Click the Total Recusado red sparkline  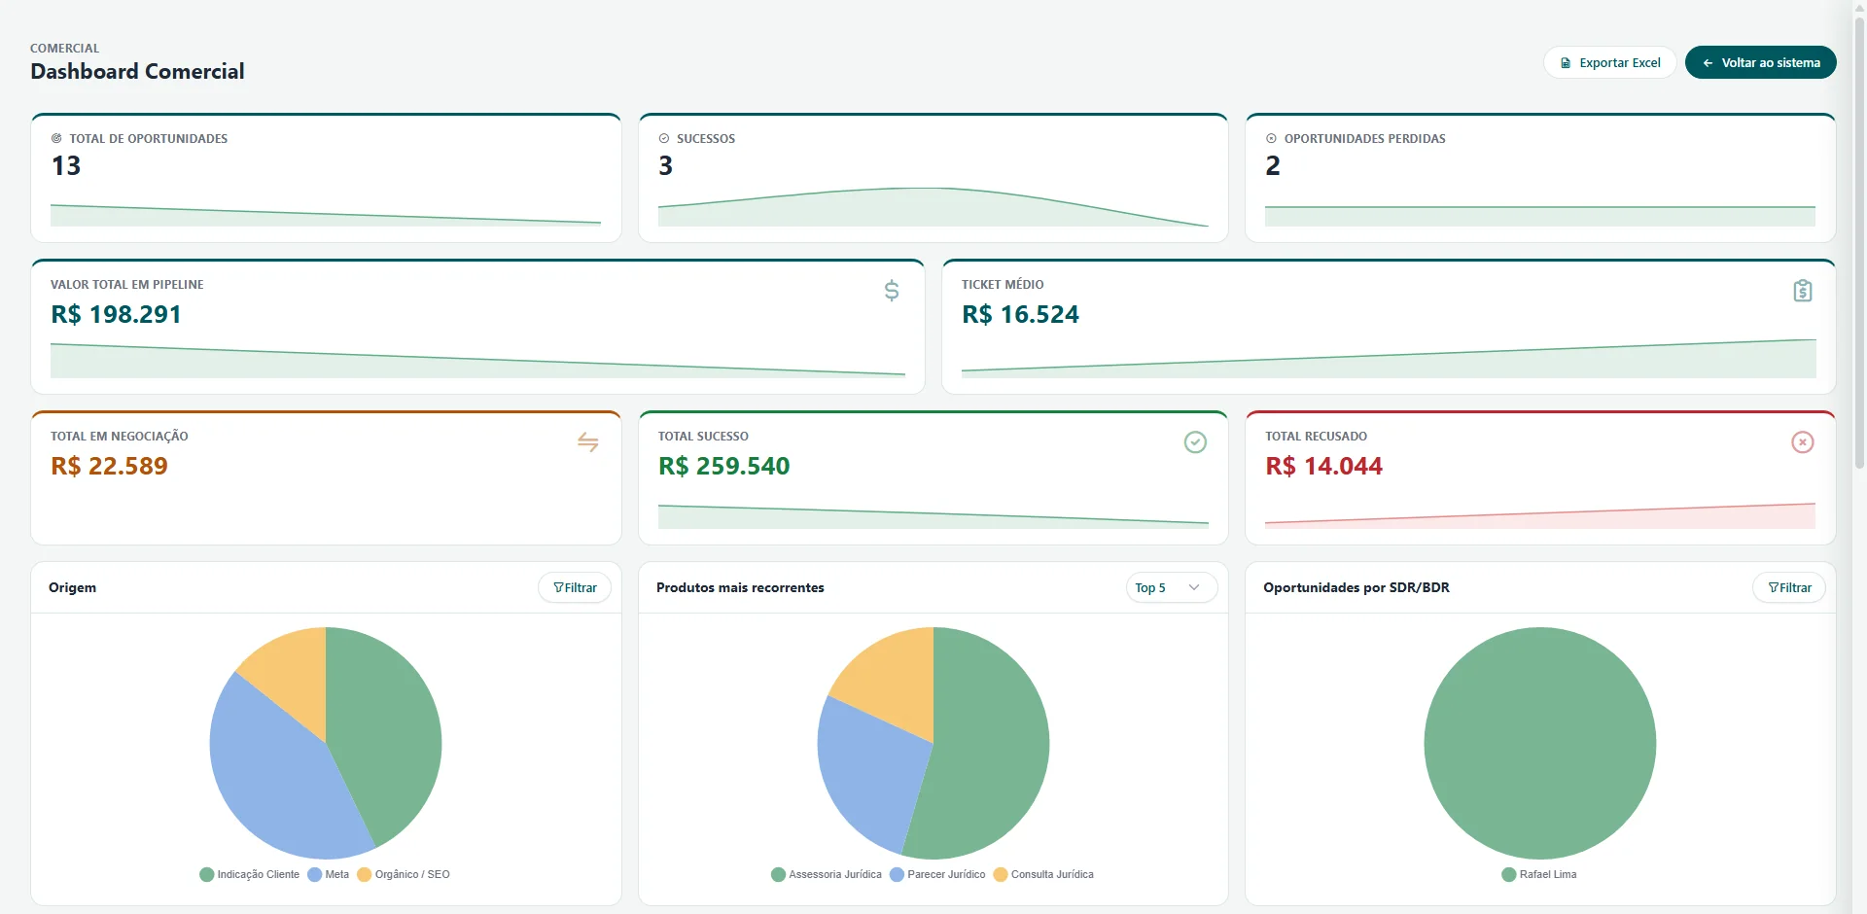tap(1540, 515)
